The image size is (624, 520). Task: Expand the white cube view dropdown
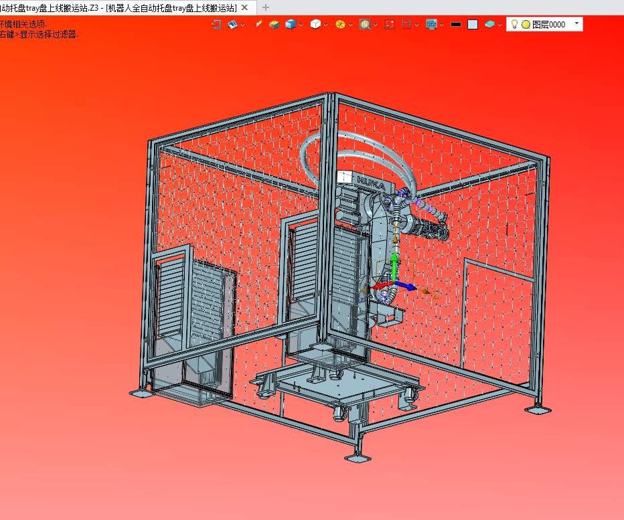pos(326,25)
